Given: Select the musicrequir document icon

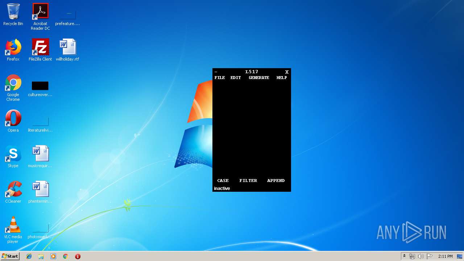Looking at the screenshot, I should 40,157.
